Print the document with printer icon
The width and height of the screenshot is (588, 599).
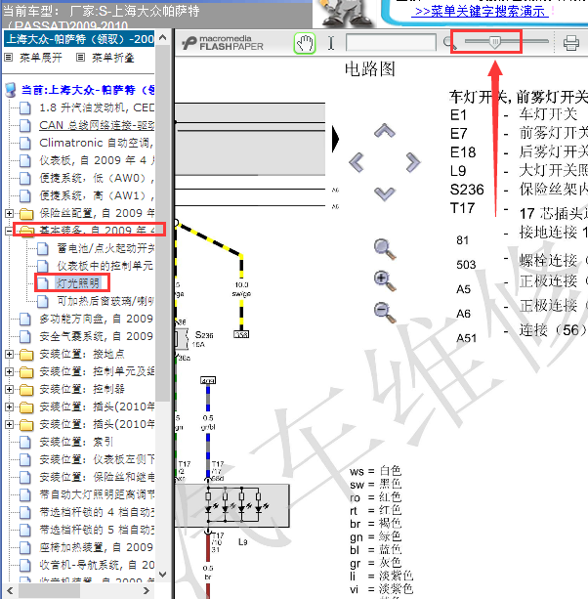(x=570, y=43)
